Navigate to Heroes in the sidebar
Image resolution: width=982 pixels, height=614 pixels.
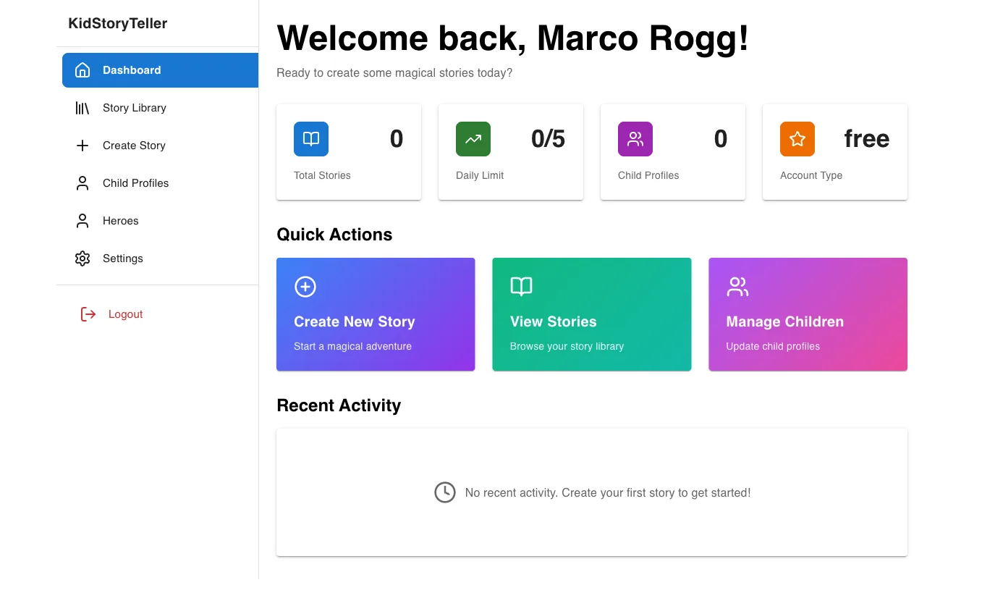(x=160, y=221)
